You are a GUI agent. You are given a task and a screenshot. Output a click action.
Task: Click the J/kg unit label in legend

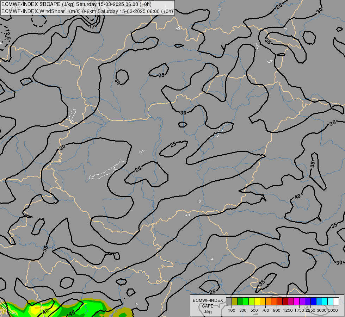[x=208, y=312]
